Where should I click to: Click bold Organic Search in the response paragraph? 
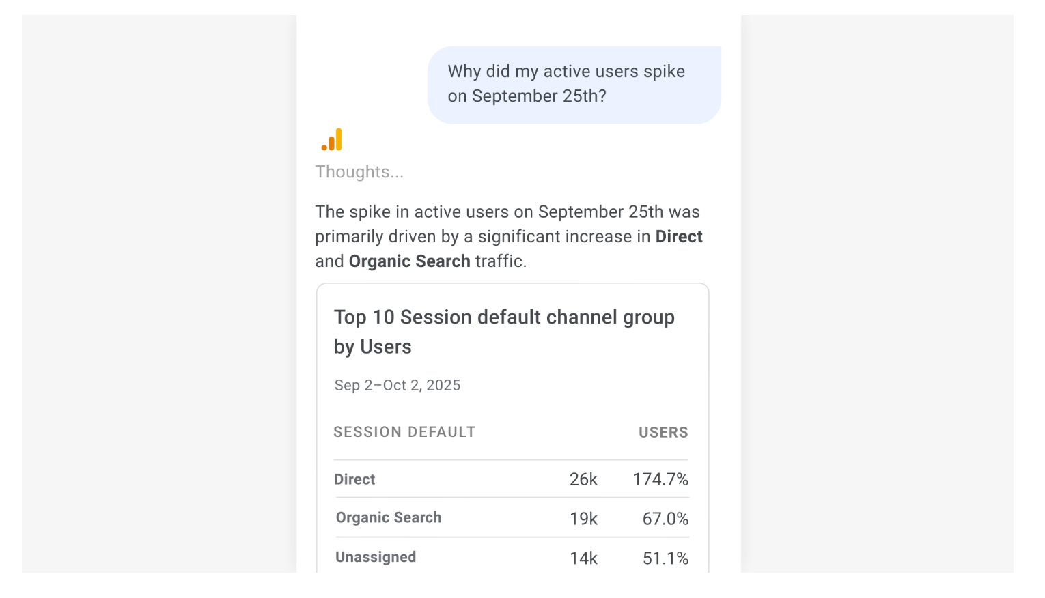pos(409,261)
